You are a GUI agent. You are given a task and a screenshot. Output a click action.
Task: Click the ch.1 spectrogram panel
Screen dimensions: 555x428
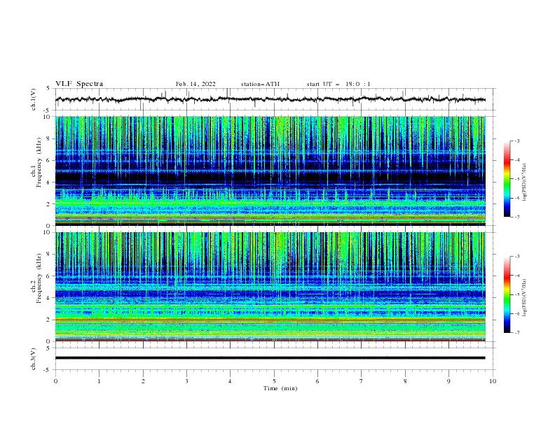pos(270,171)
